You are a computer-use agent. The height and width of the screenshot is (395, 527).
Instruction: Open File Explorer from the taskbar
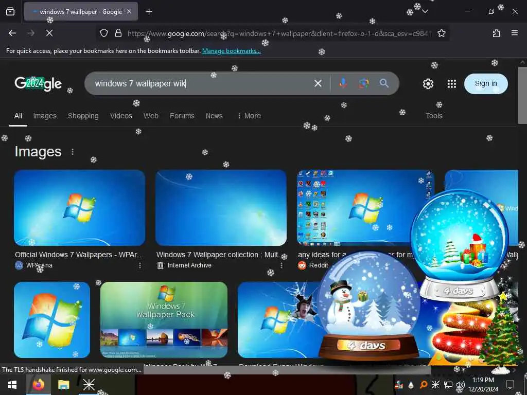[63, 385]
